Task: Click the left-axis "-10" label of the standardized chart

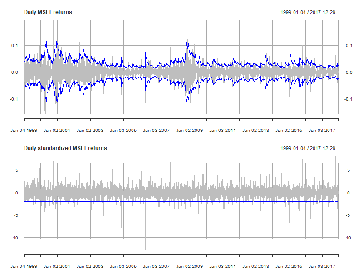Action: (15, 238)
